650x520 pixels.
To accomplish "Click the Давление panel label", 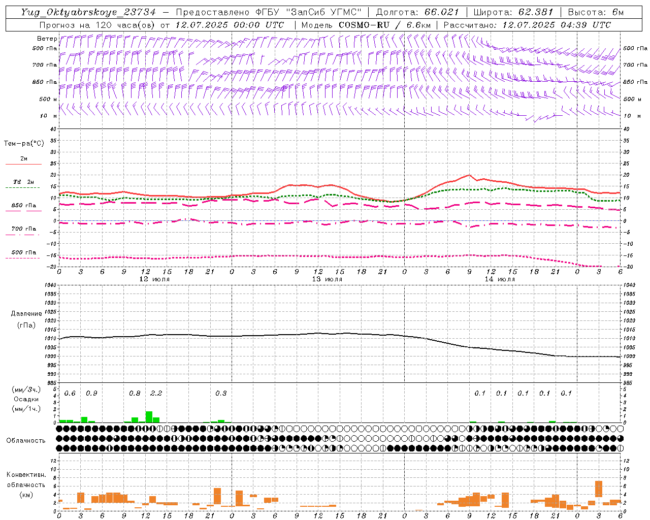I will click(x=26, y=314).
